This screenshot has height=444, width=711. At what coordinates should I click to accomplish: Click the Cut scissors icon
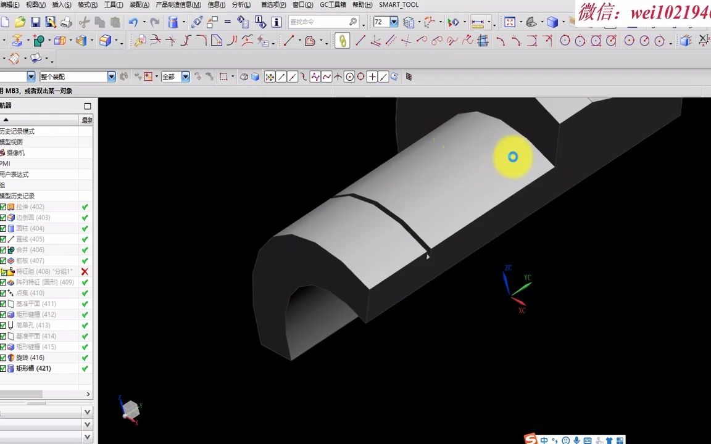[84, 22]
